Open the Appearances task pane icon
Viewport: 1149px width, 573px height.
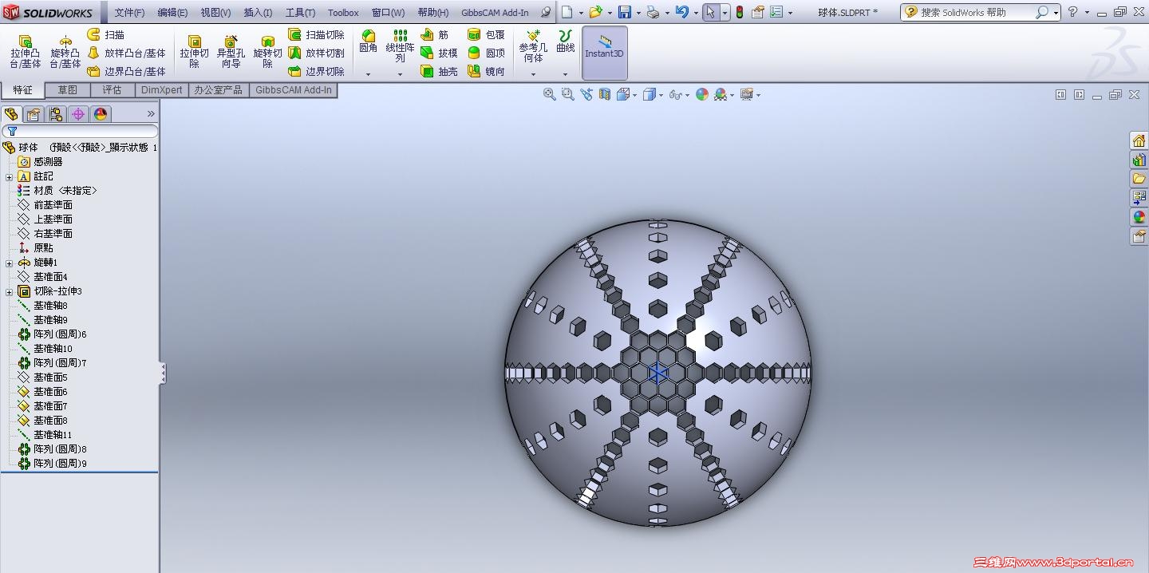(x=1139, y=217)
